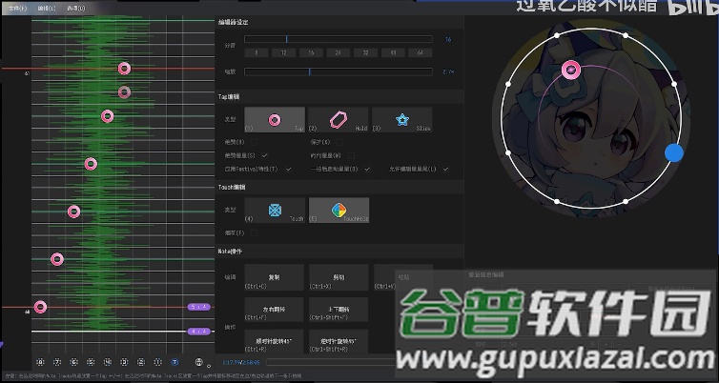Click the purple 5/4 time signature marker

pyautogui.click(x=198, y=307)
